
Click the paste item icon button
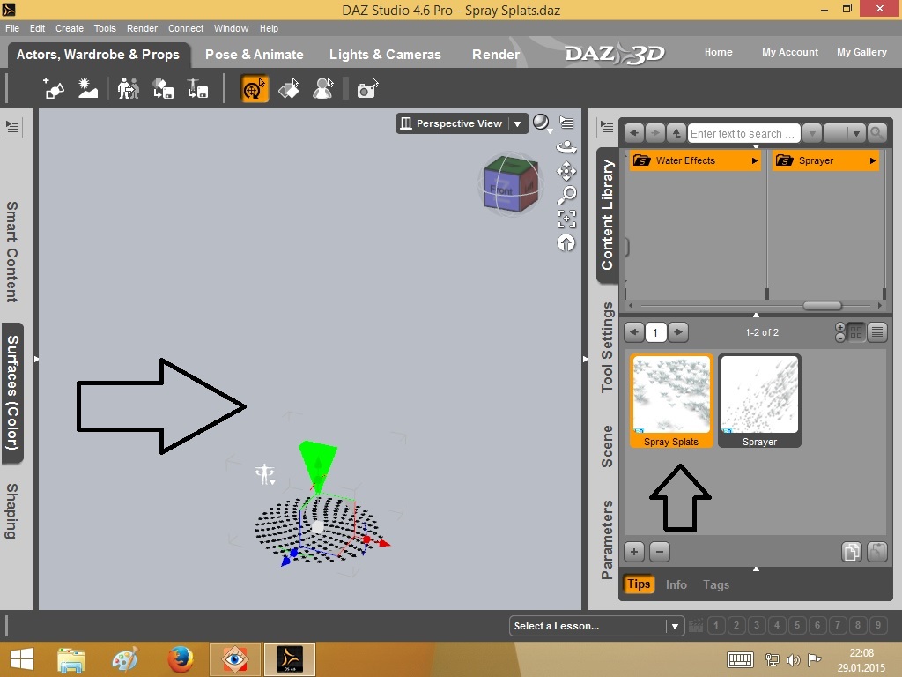[876, 552]
